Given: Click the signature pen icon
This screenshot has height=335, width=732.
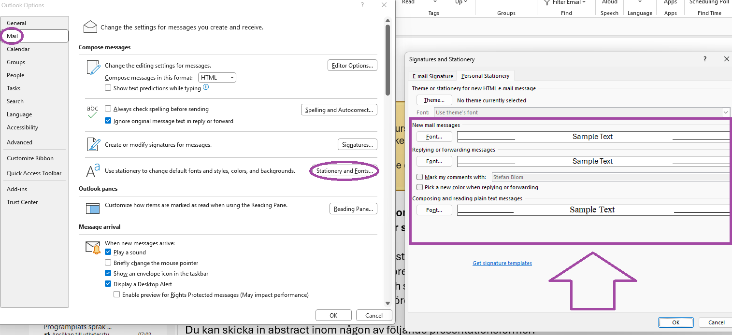Looking at the screenshot, I should click(x=93, y=144).
